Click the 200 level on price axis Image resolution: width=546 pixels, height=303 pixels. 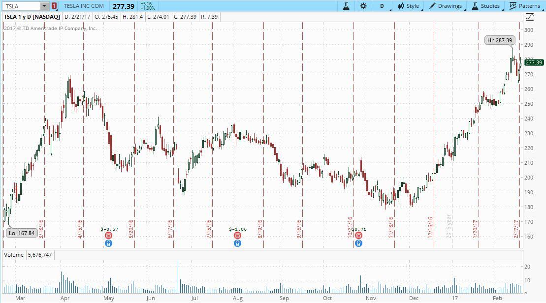529,178
